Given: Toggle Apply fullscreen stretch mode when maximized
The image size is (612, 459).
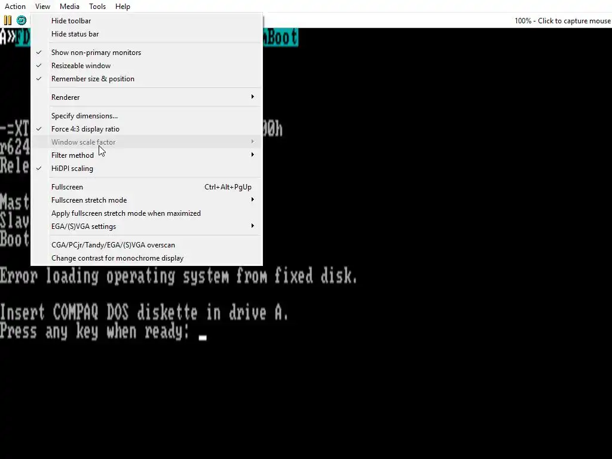Looking at the screenshot, I should click(x=146, y=213).
